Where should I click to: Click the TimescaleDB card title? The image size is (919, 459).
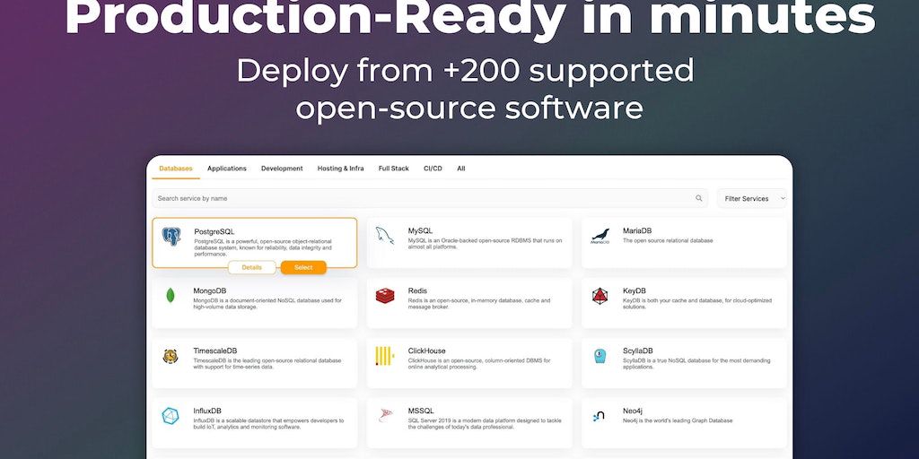(x=215, y=351)
